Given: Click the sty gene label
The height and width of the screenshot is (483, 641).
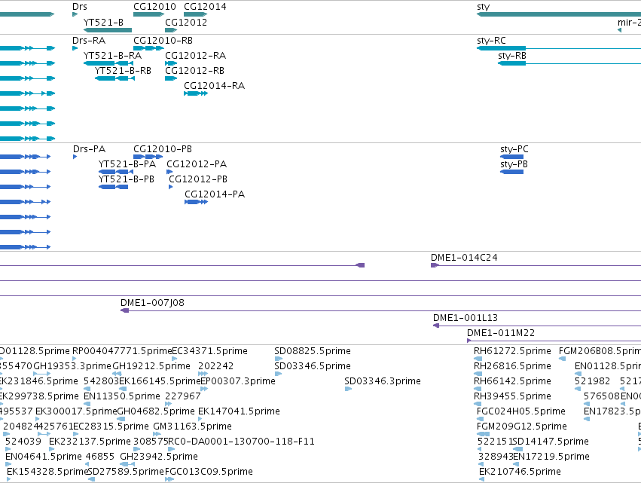Looking at the screenshot, I should click(484, 7).
